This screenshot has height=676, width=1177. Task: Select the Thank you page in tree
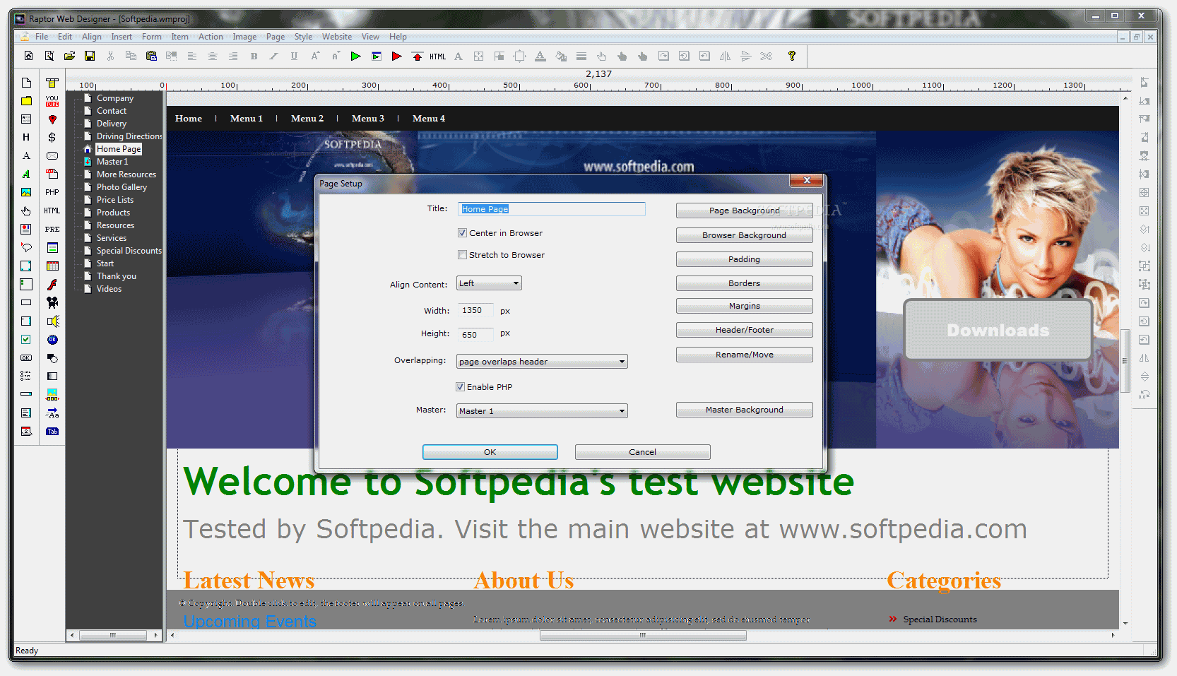tap(117, 276)
